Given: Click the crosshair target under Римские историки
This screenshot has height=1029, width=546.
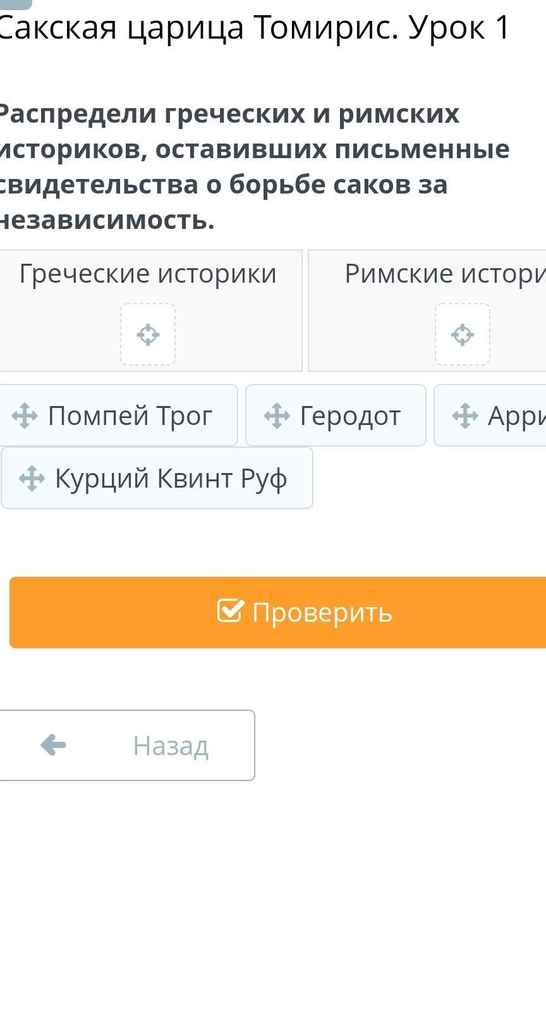Looking at the screenshot, I should tap(462, 335).
